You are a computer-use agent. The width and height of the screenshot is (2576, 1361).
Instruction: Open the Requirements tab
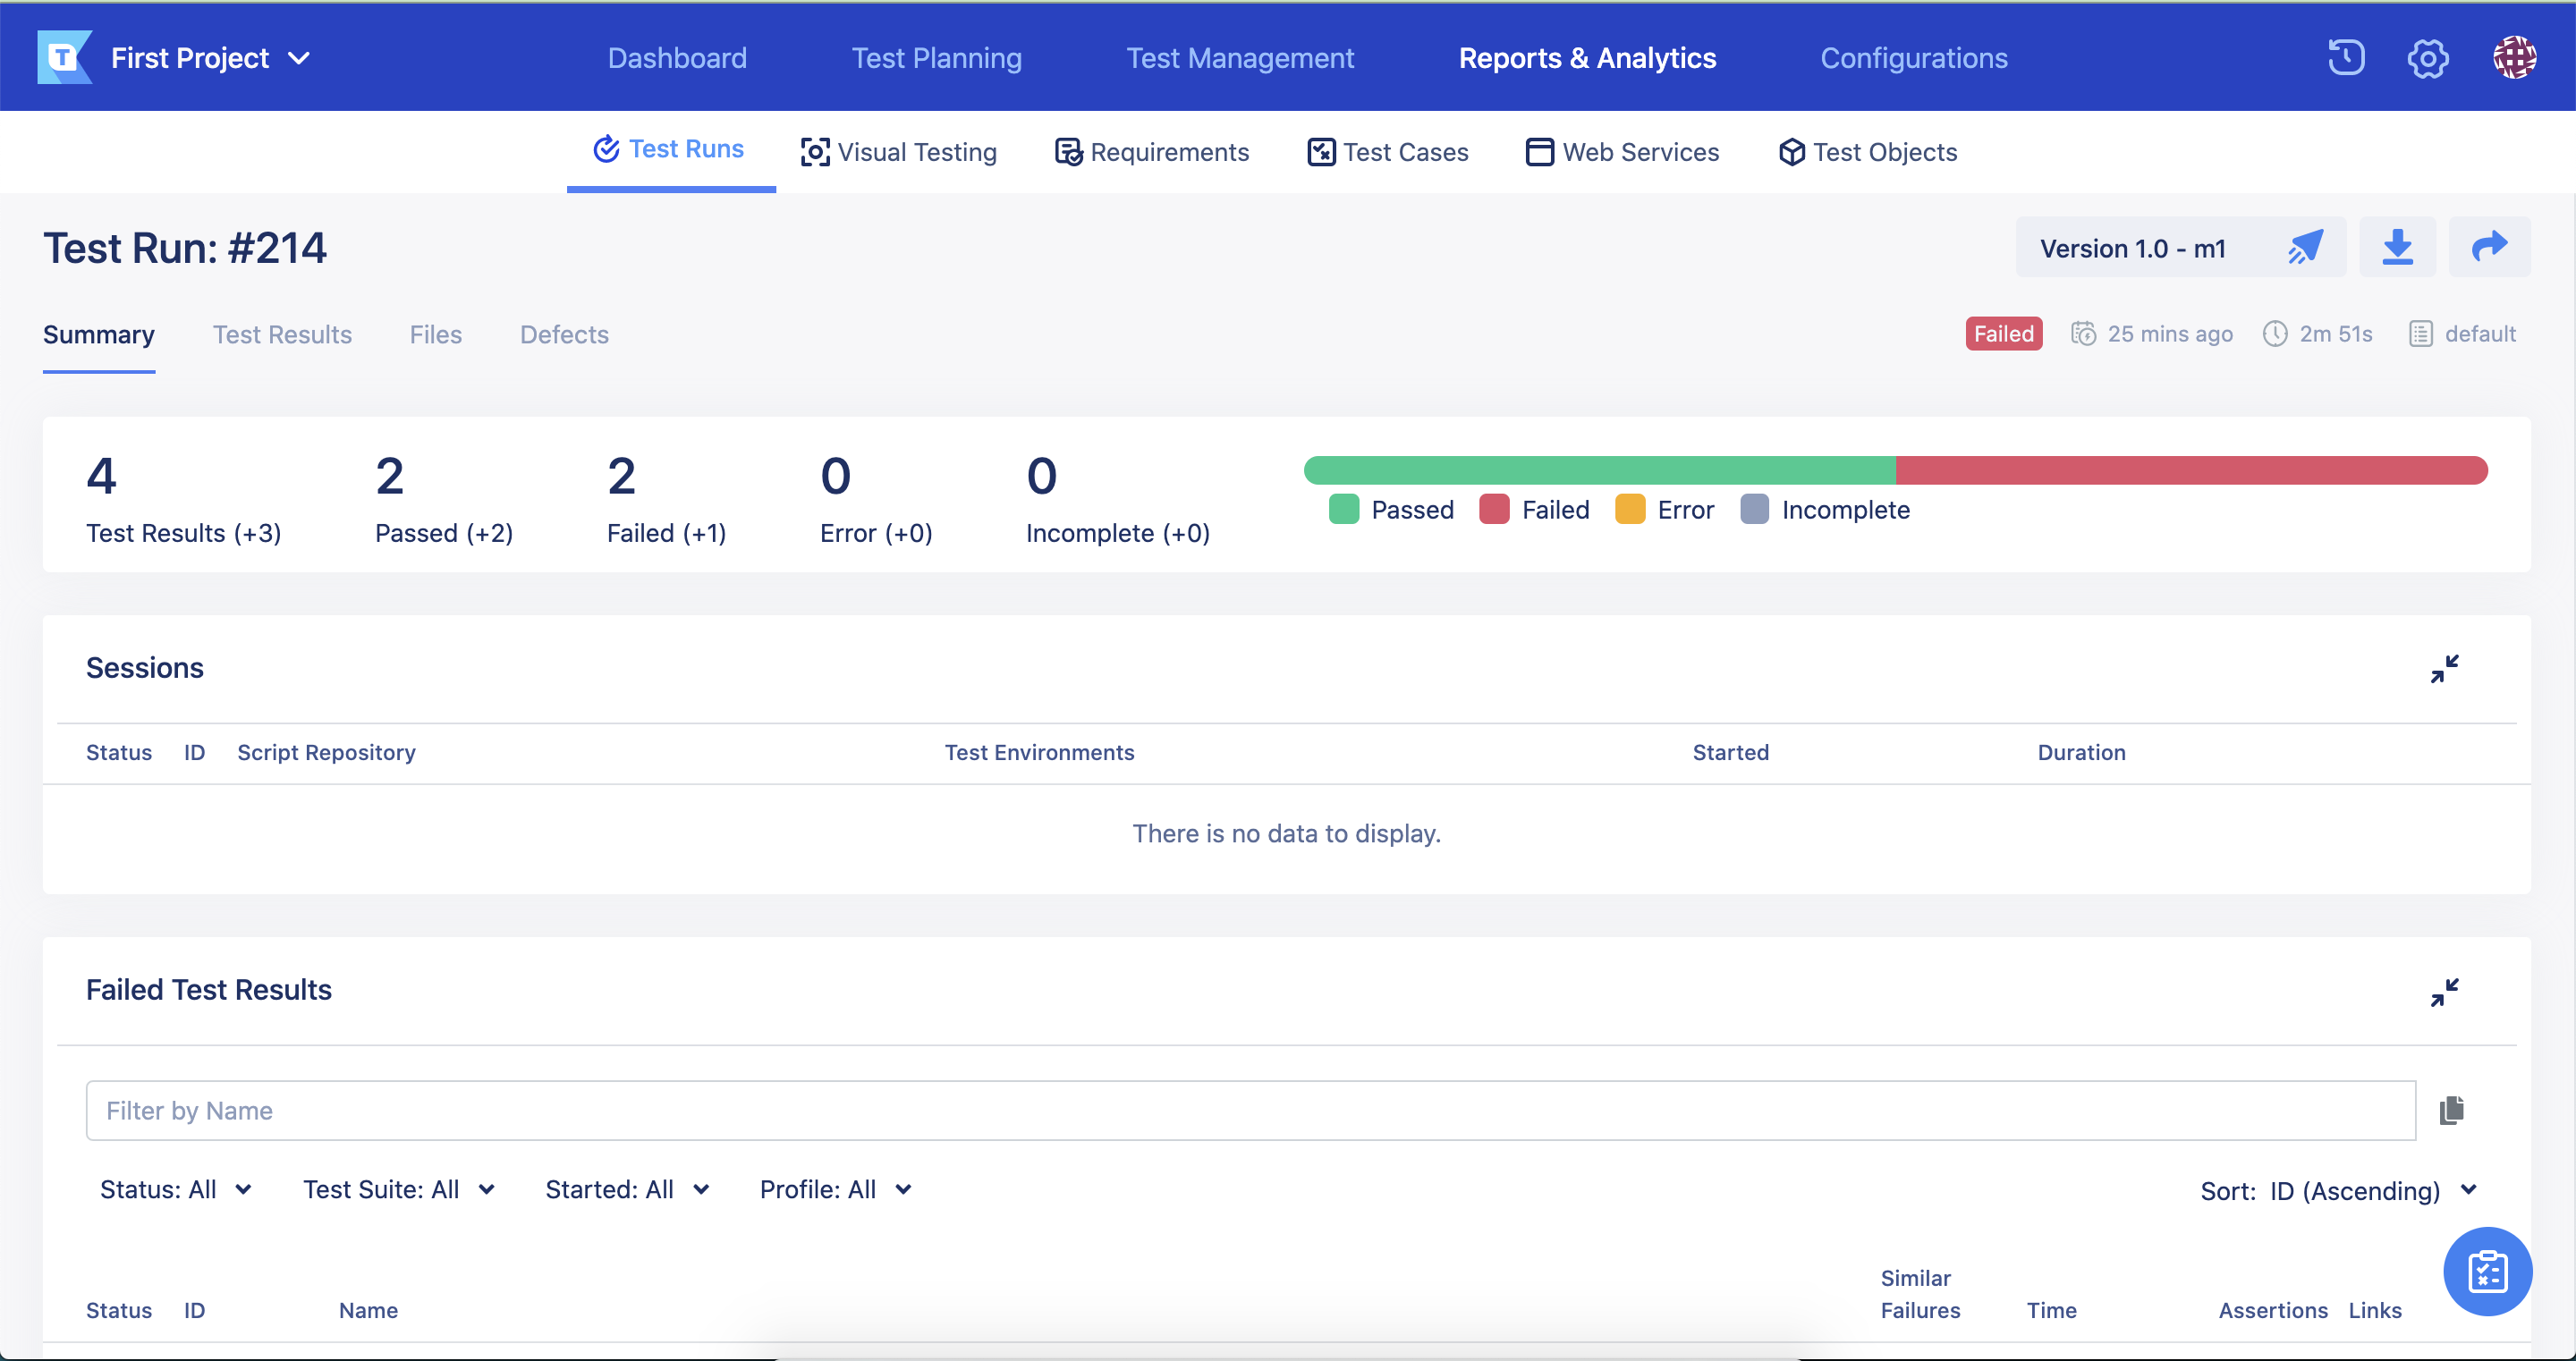tap(1152, 152)
